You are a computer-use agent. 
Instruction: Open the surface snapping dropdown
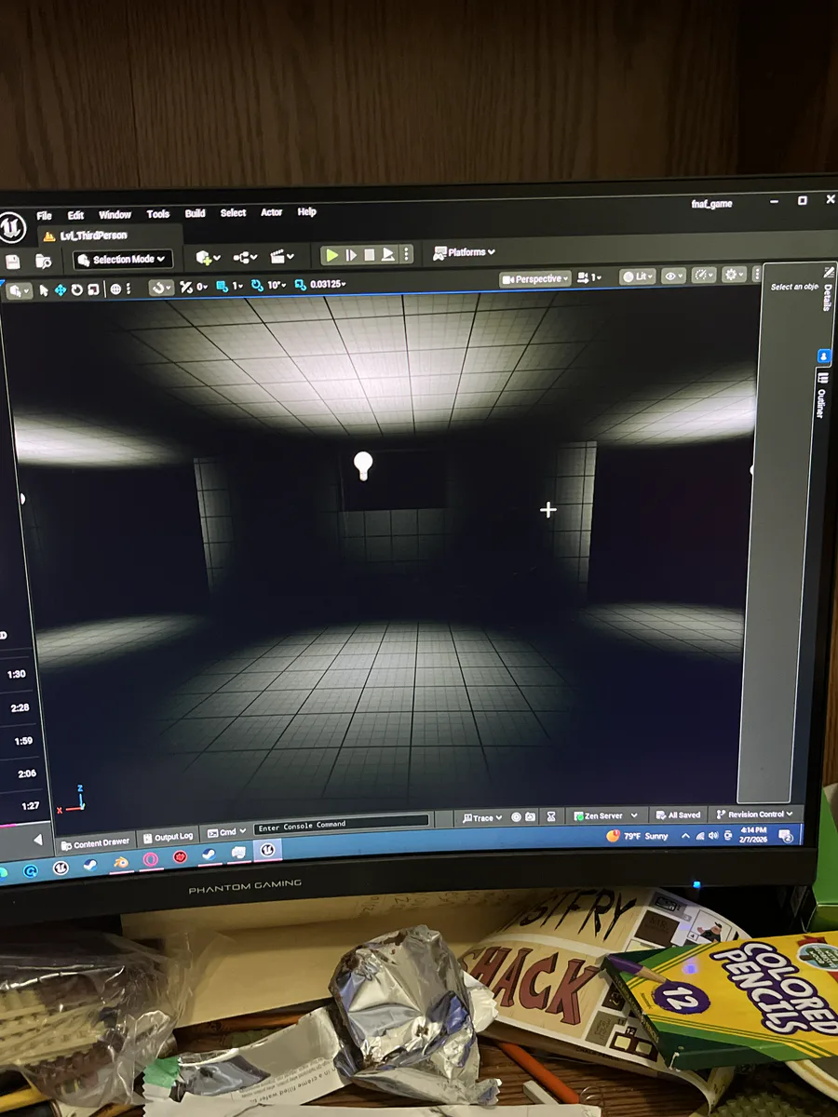click(x=162, y=288)
